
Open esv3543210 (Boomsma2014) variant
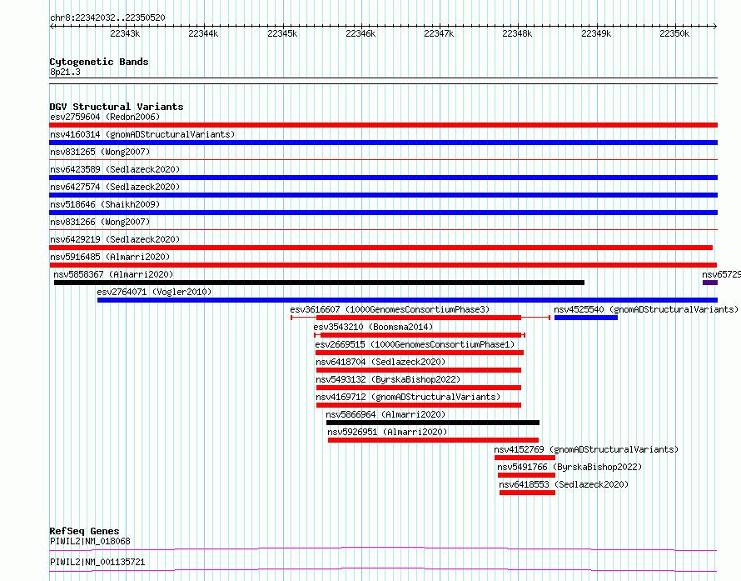[x=373, y=327]
